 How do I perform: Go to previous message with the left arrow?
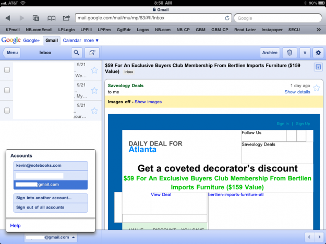(309, 237)
